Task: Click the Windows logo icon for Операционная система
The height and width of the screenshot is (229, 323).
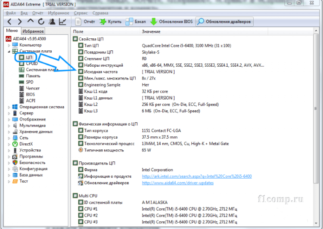Action: tap(15, 107)
